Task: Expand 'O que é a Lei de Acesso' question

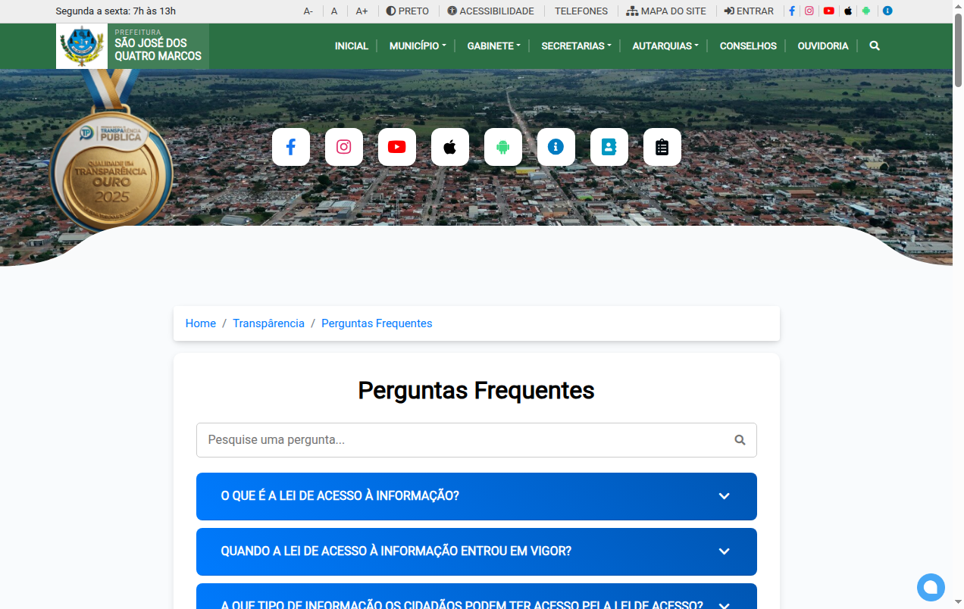Action: coord(477,497)
